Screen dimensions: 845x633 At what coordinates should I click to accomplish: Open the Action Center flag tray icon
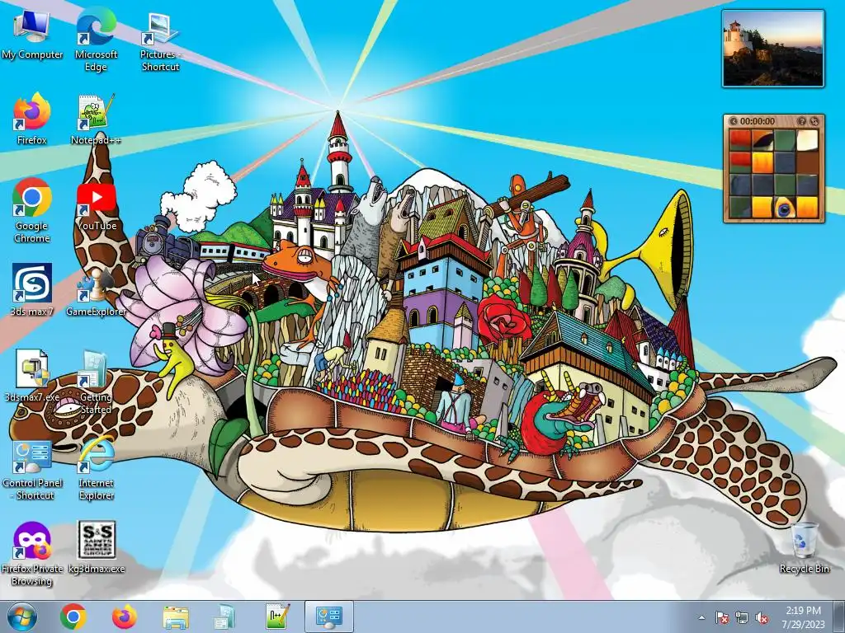pyautogui.click(x=722, y=617)
